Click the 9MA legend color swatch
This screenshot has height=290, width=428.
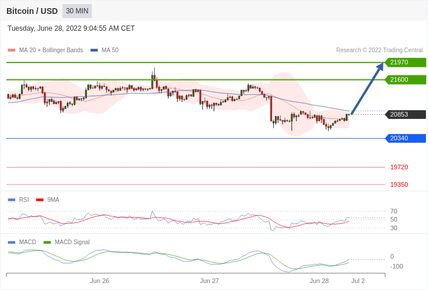coord(40,200)
